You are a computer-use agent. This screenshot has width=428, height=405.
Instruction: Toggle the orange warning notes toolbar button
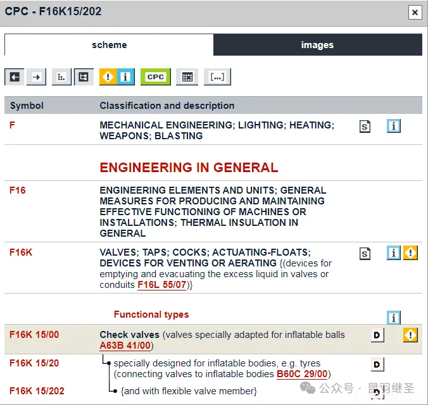pyautogui.click(x=108, y=77)
